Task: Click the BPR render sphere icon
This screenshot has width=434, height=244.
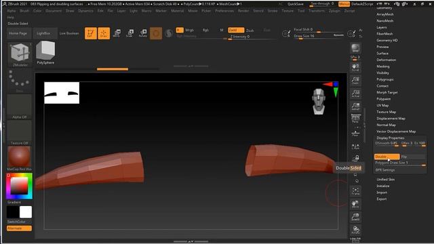Action: [355, 48]
